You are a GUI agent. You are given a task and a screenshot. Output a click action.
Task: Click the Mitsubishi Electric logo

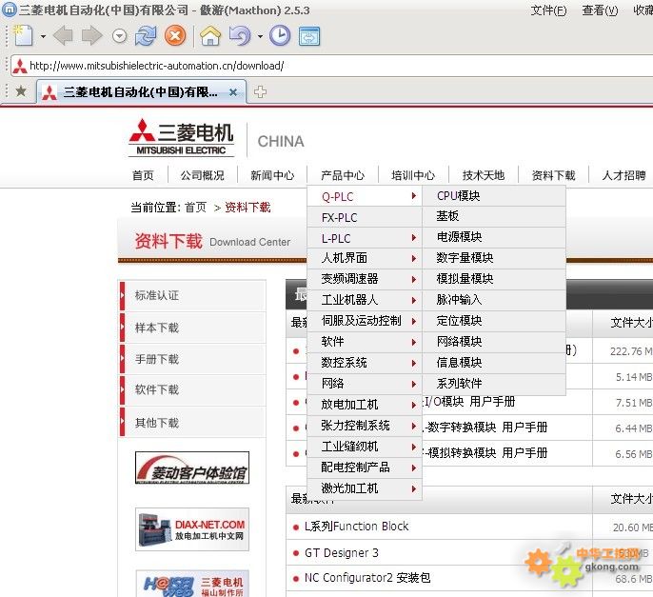pyautogui.click(x=181, y=137)
